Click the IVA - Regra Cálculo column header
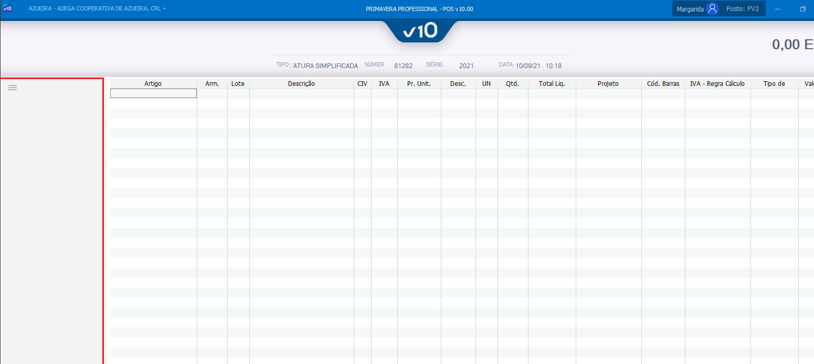 [717, 84]
